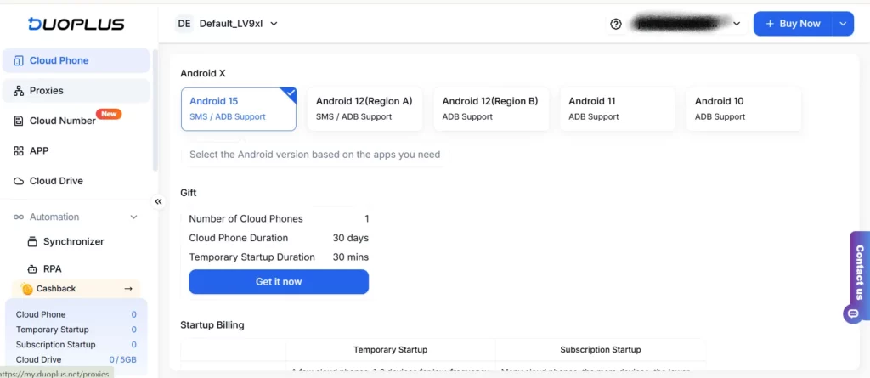Click the Cloud Phone count 0

pyautogui.click(x=133, y=315)
